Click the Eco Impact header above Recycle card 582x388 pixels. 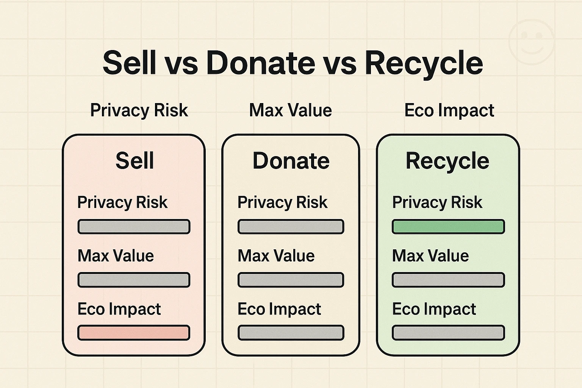tap(449, 110)
